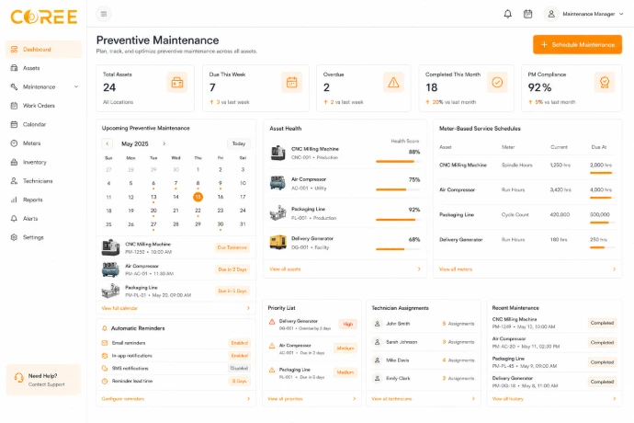Image resolution: width=634 pixels, height=423 pixels.
Task: Toggle Email reminders Enabled badge
Action: tap(240, 343)
